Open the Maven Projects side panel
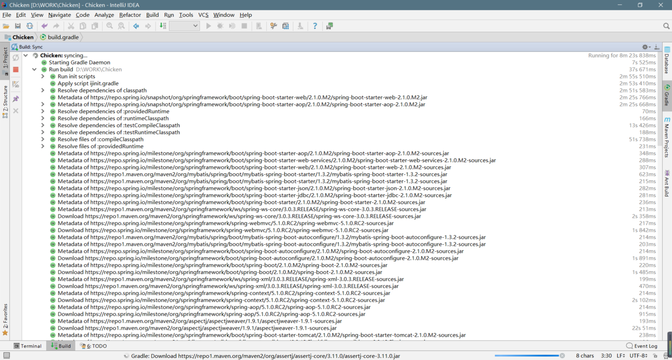The width and height of the screenshot is (672, 360). pyautogui.click(x=667, y=137)
